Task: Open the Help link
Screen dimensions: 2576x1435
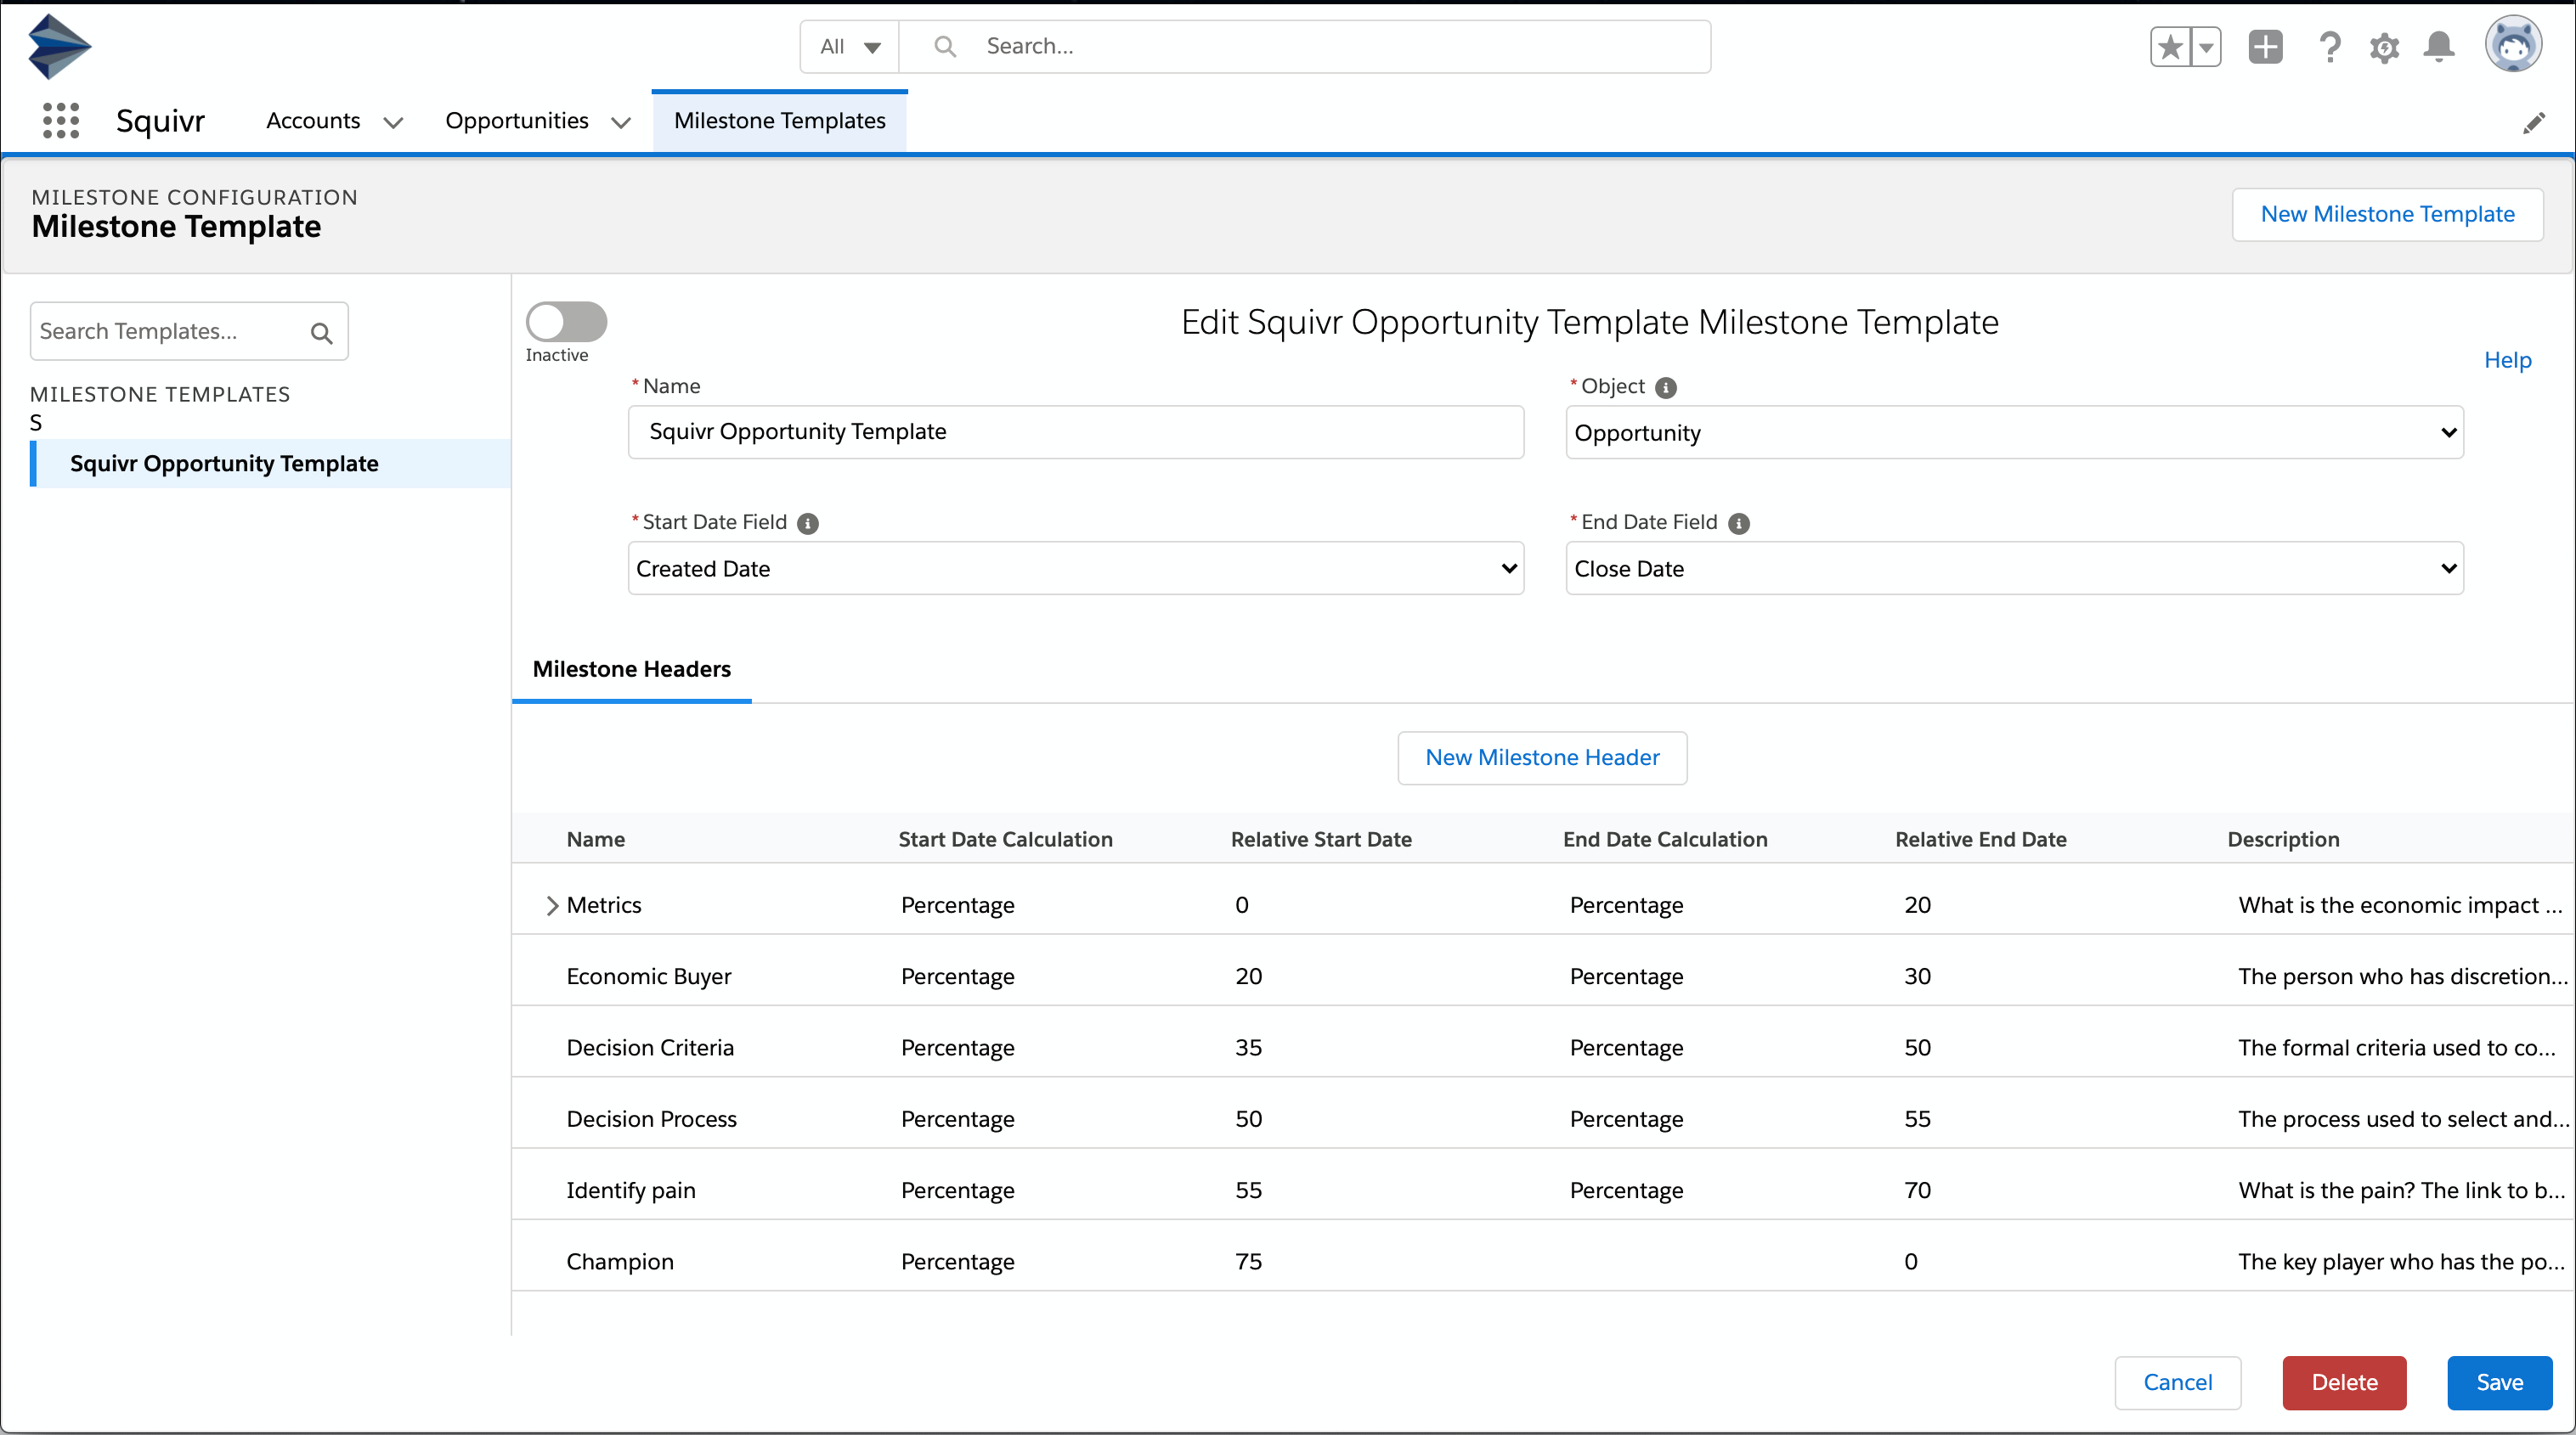Action: (2507, 361)
